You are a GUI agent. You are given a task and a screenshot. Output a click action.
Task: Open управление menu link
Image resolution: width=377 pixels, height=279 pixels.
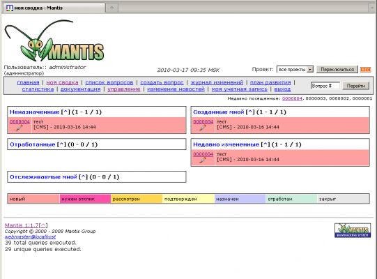tap(124, 89)
